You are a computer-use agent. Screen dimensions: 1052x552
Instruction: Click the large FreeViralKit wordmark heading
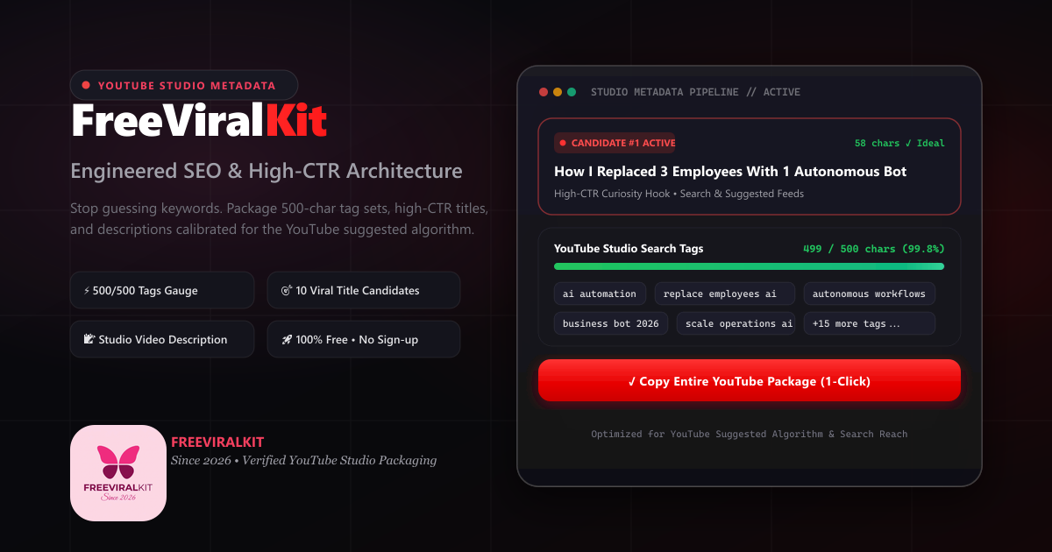(199, 121)
